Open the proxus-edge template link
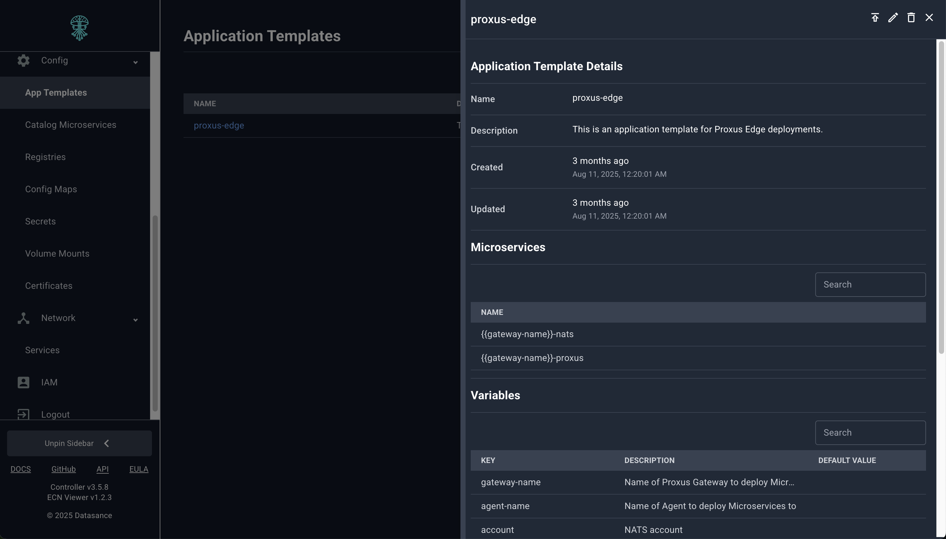 (219, 126)
